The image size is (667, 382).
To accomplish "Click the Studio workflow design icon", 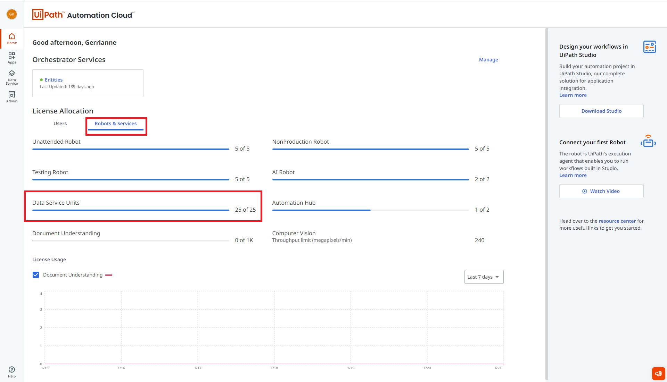I will click(649, 47).
